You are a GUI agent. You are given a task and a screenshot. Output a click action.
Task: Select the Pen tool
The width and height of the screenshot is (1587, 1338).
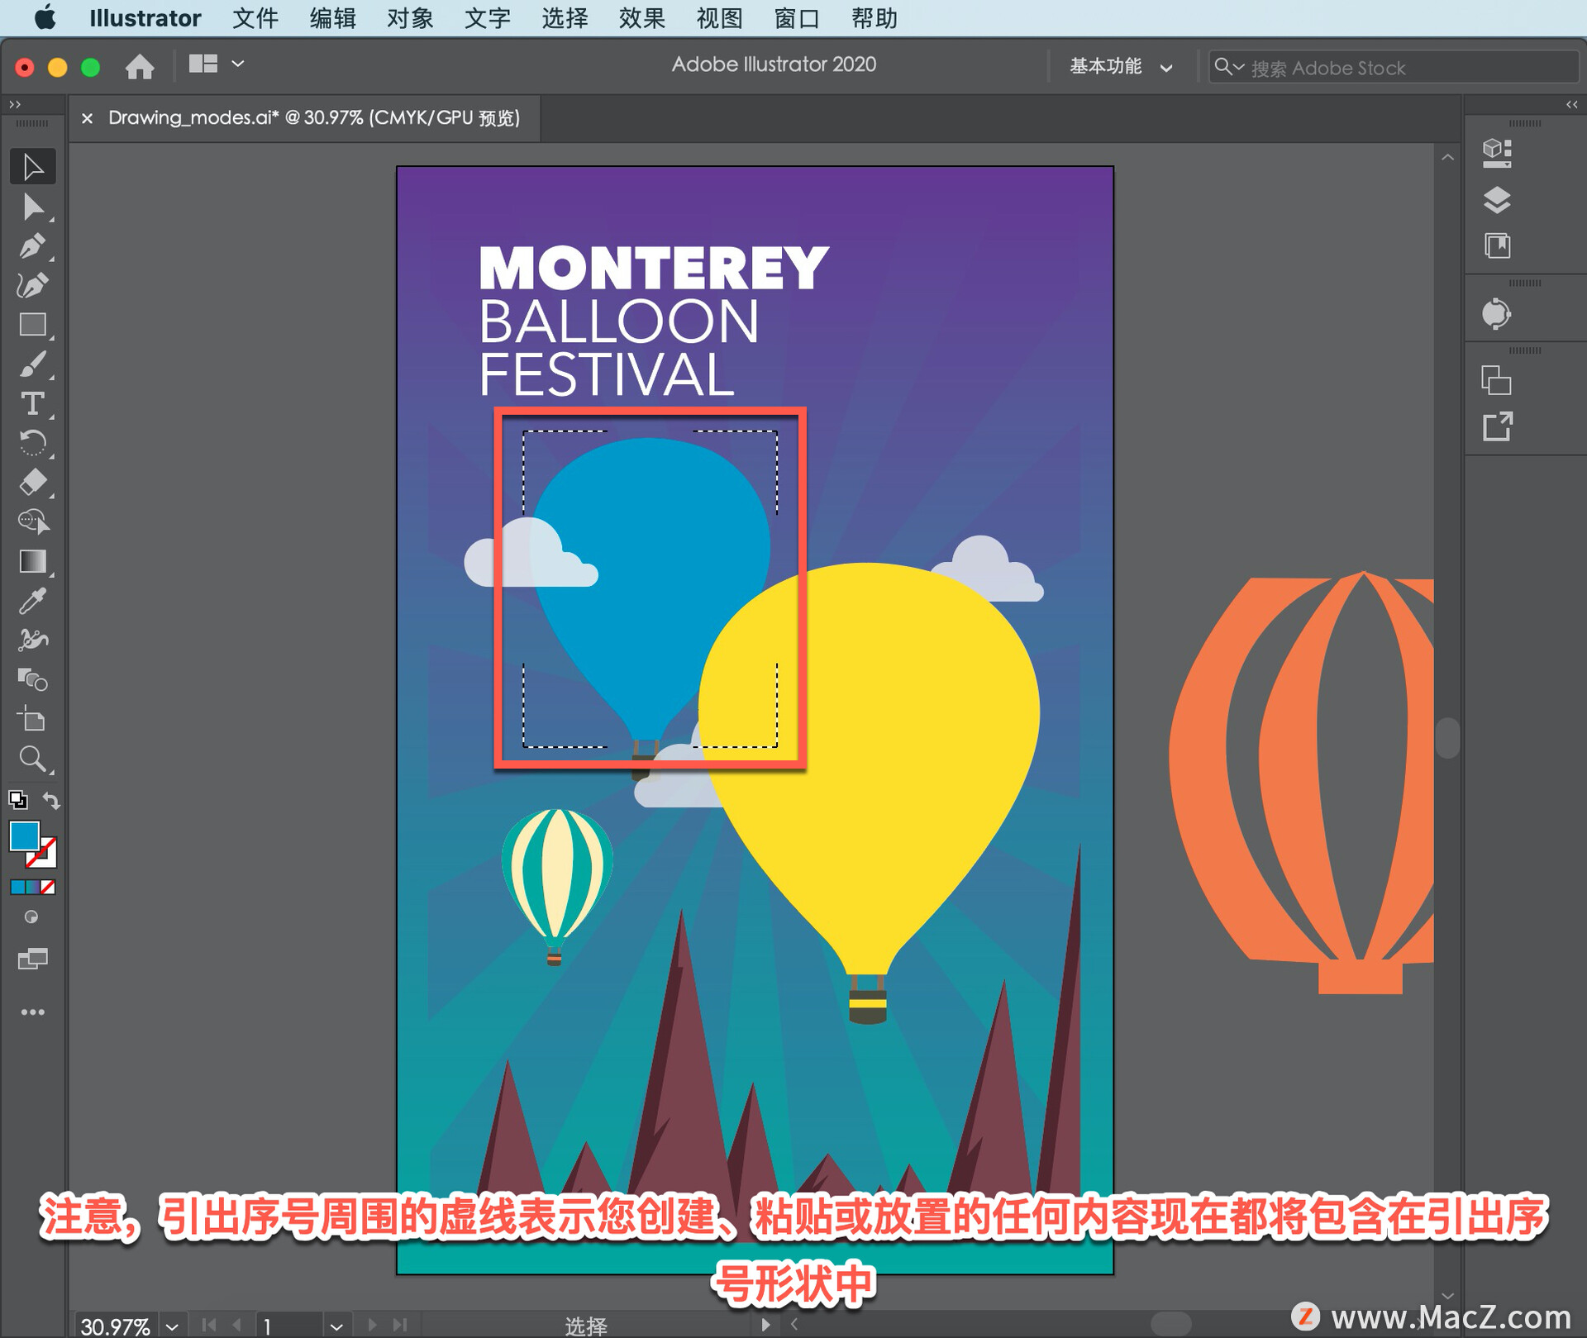click(32, 245)
